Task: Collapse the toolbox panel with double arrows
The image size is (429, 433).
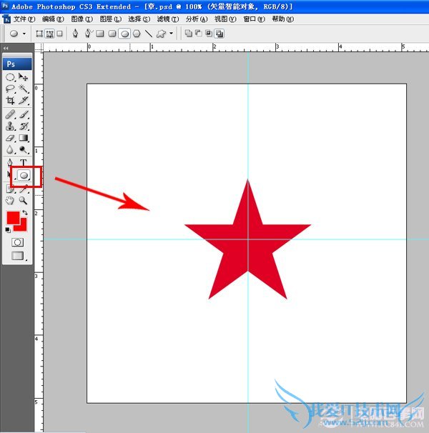Action: click(x=6, y=48)
